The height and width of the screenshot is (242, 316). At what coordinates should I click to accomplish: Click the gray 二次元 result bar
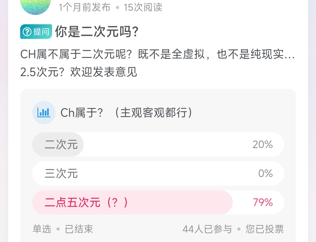point(58,144)
